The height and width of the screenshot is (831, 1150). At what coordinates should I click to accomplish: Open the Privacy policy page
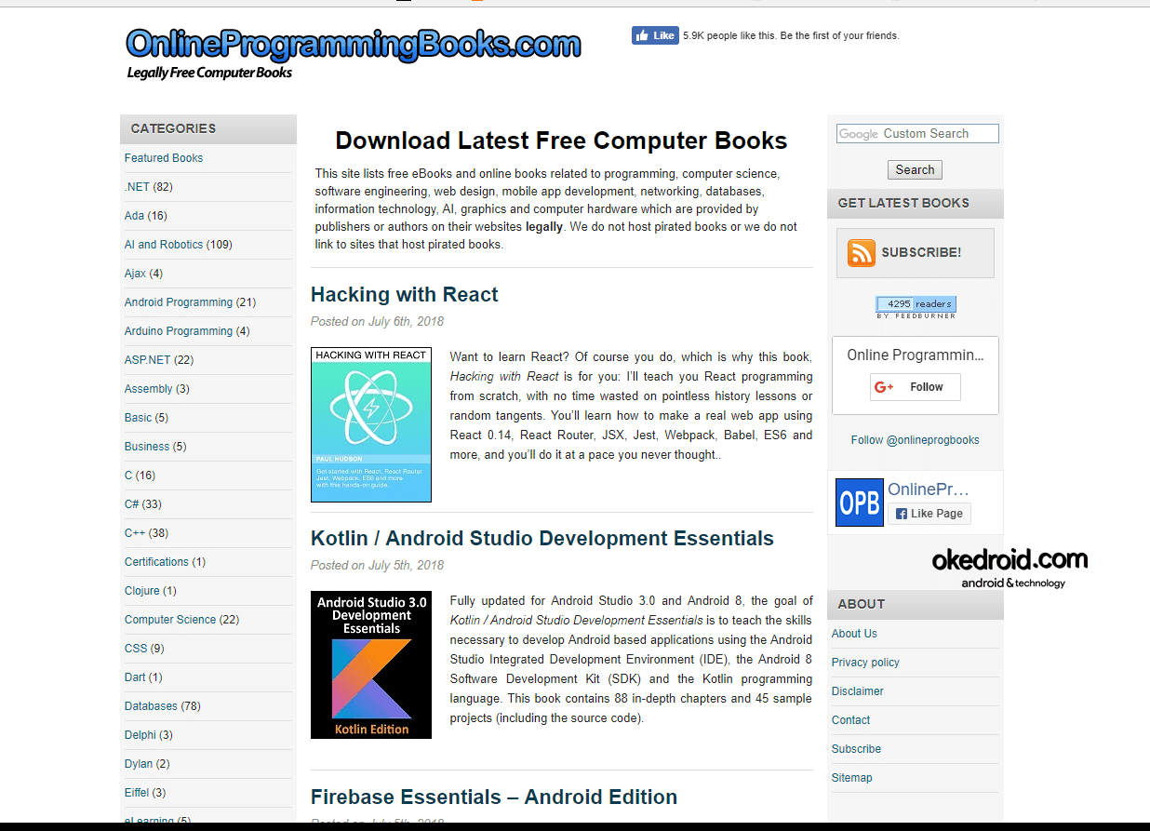(865, 663)
